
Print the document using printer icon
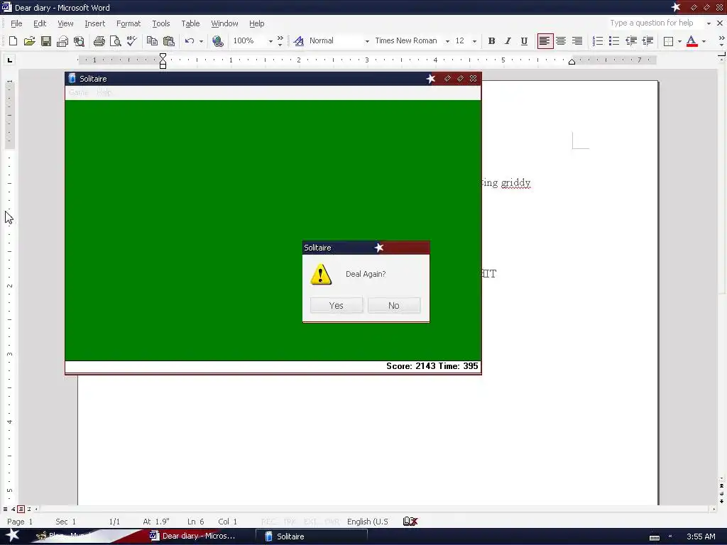coord(99,41)
